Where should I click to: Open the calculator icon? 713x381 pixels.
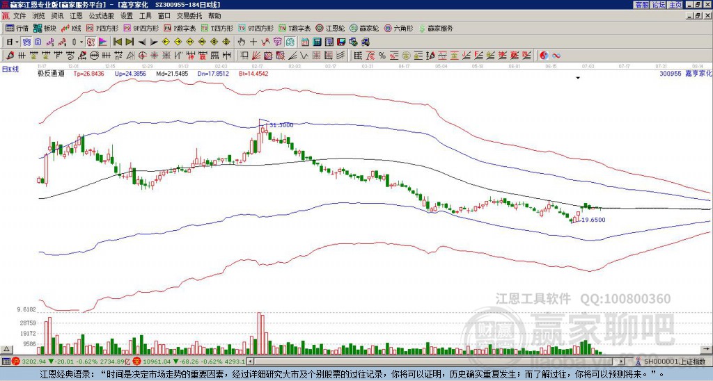(x=317, y=42)
